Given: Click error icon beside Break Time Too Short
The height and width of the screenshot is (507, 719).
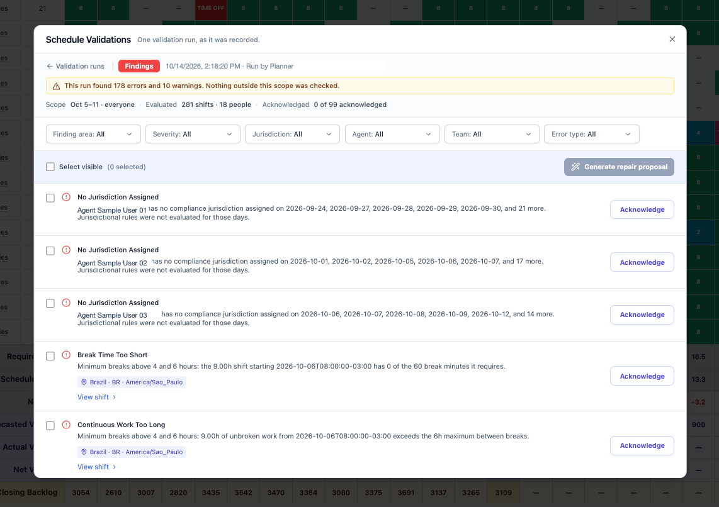Looking at the screenshot, I should [x=66, y=355].
